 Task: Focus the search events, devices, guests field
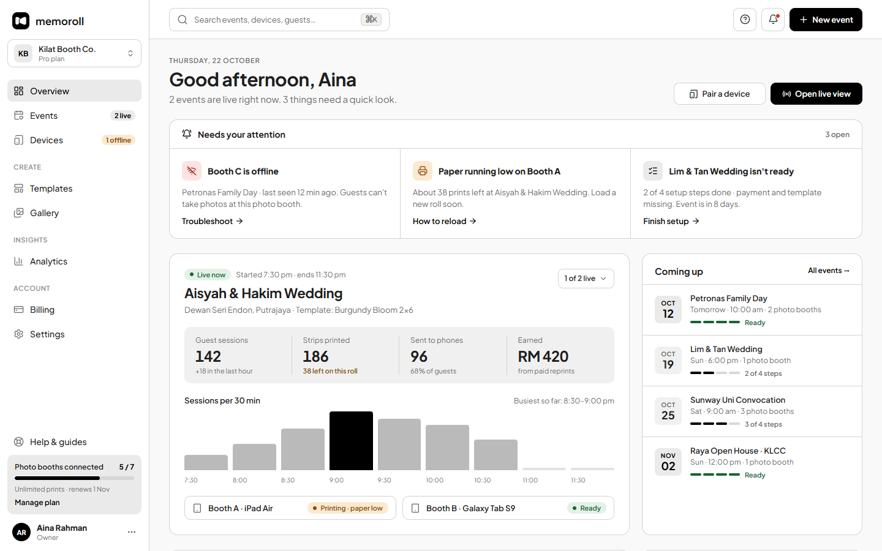pos(279,20)
